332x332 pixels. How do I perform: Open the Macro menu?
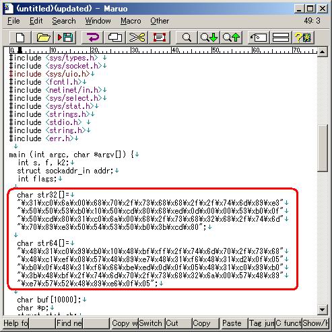coord(131,21)
